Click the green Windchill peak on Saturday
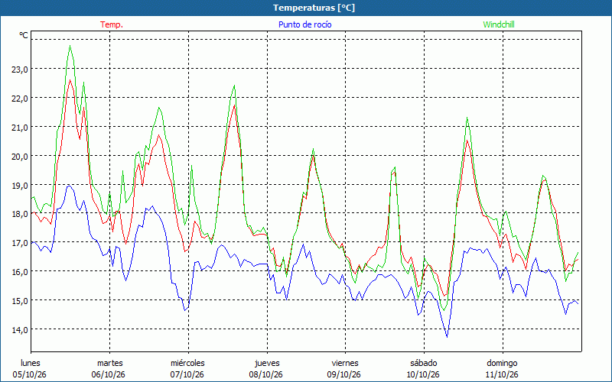The width and height of the screenshot is (612, 382). point(467,118)
